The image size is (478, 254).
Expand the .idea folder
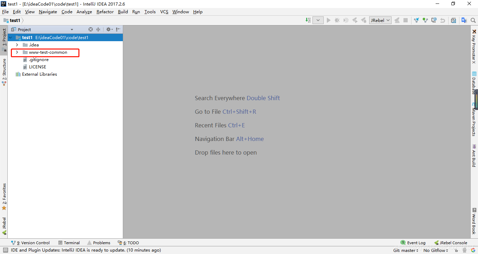click(x=17, y=45)
